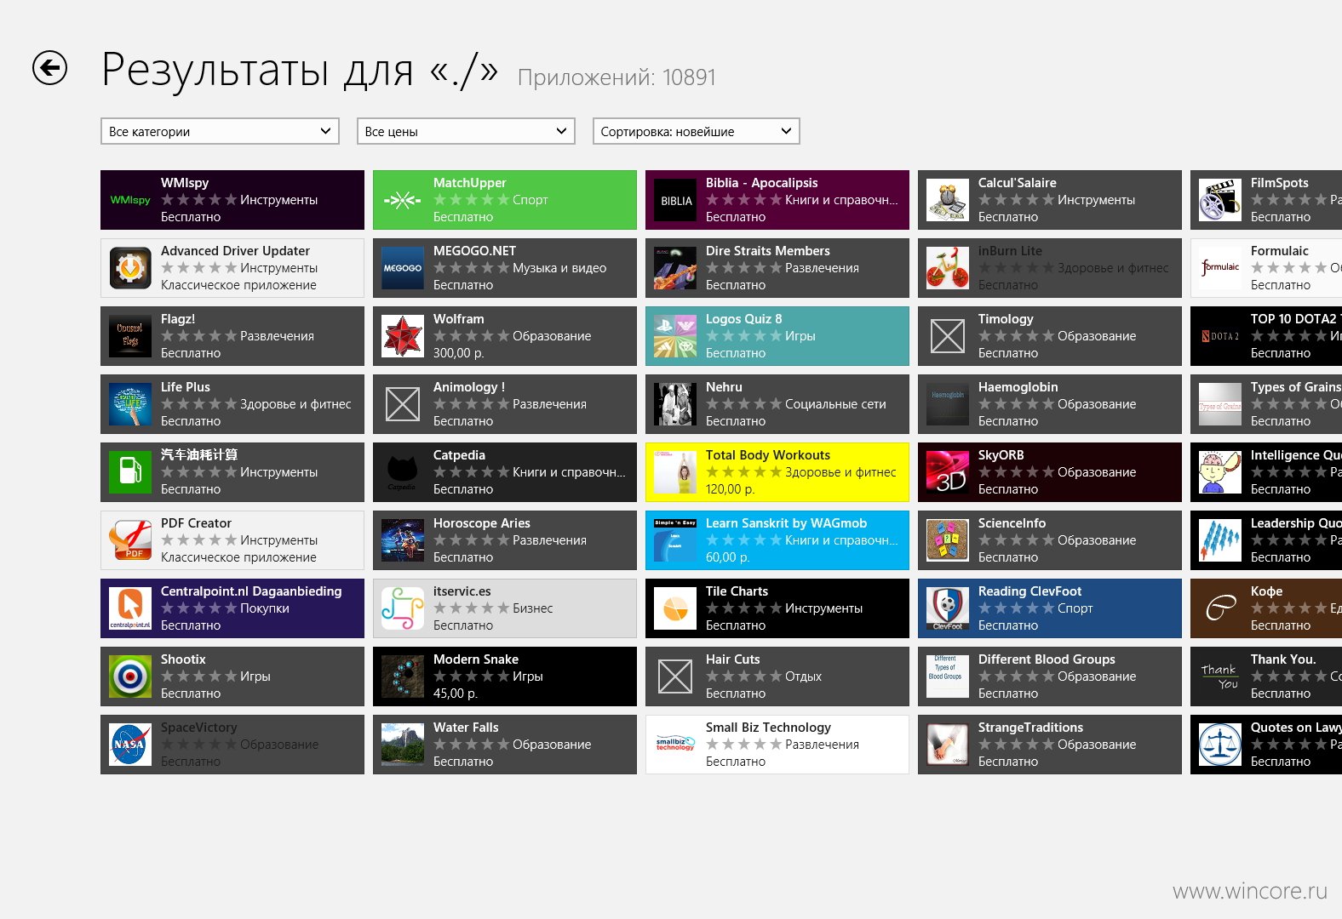Click the Logos Quiz 8 icon
The height and width of the screenshot is (919, 1342).
[x=675, y=336]
